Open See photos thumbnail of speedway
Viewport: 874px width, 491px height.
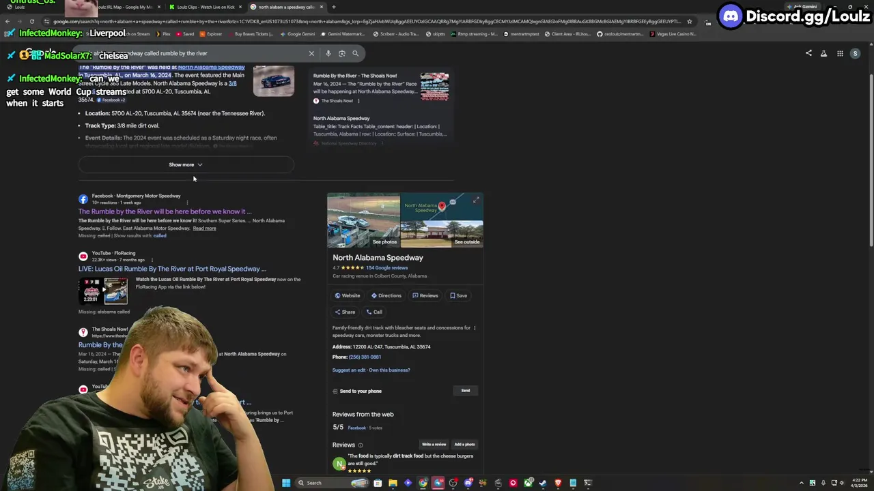(x=363, y=221)
